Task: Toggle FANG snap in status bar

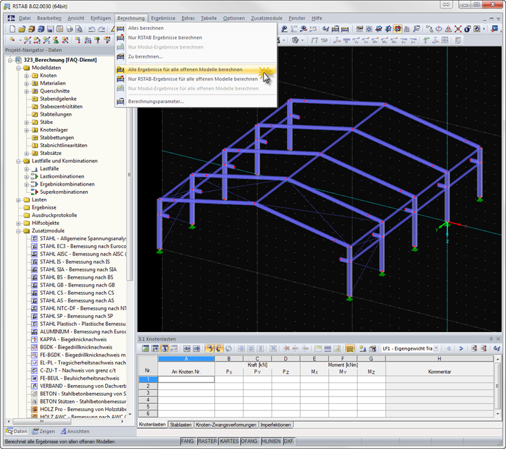Action: tap(189, 442)
